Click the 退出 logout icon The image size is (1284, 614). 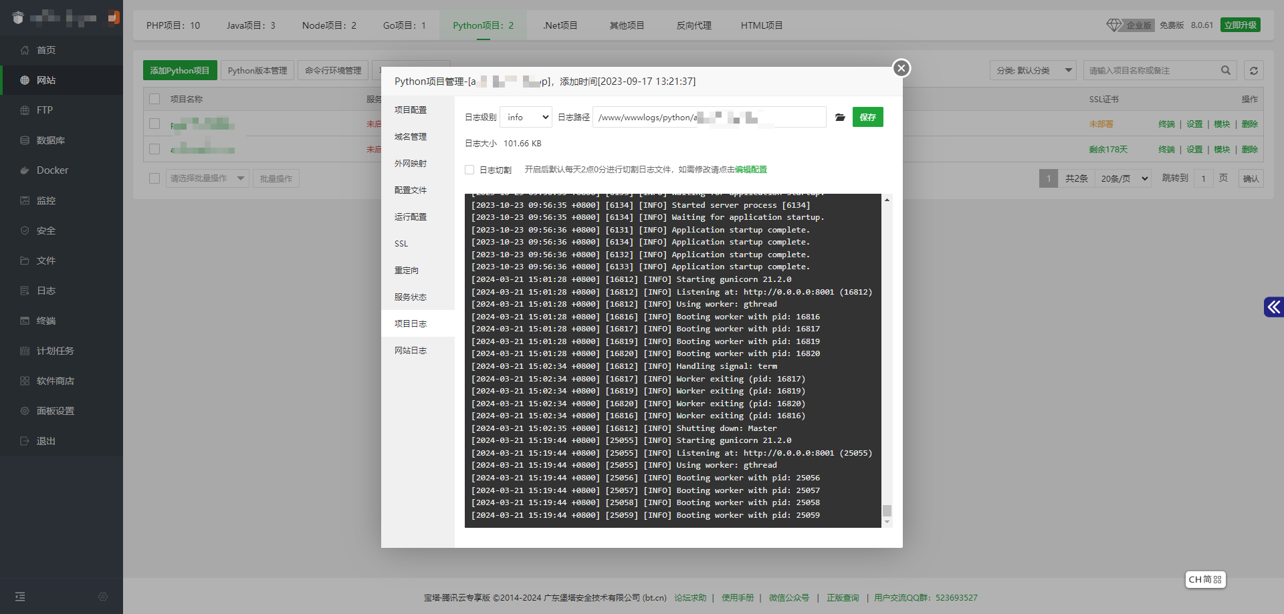point(25,441)
